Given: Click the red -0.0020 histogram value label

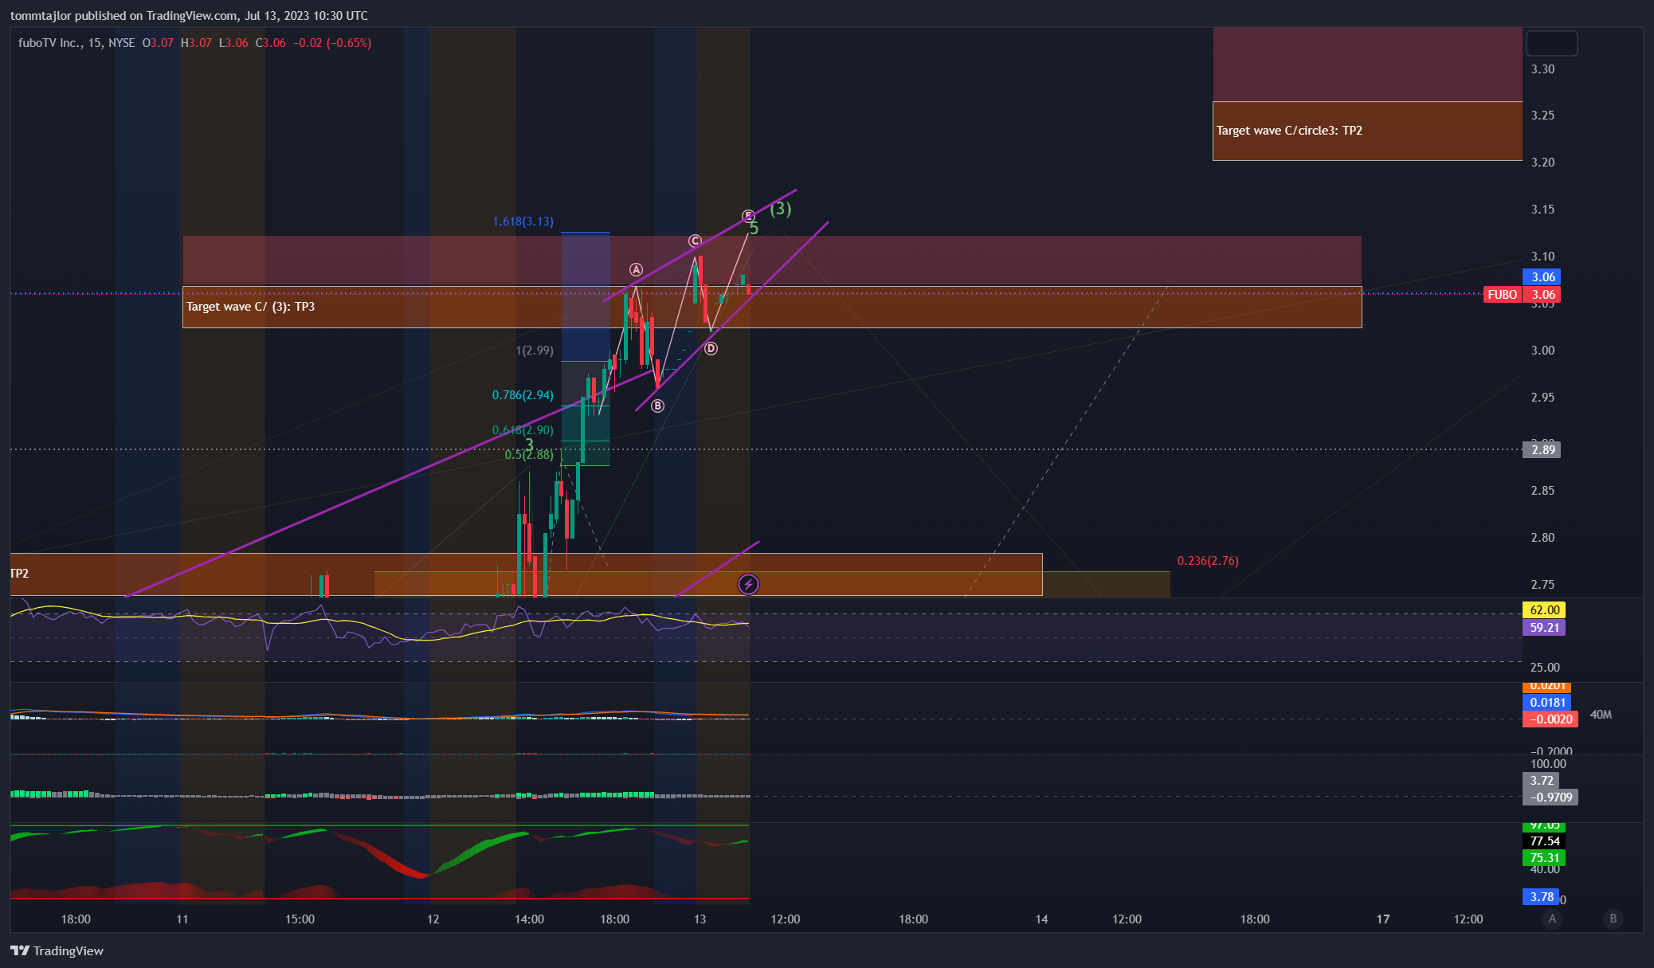Looking at the screenshot, I should pos(1550,719).
